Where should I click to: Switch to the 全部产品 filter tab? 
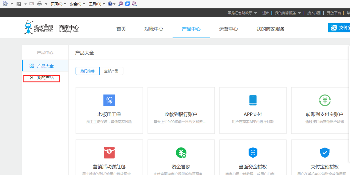[111, 71]
